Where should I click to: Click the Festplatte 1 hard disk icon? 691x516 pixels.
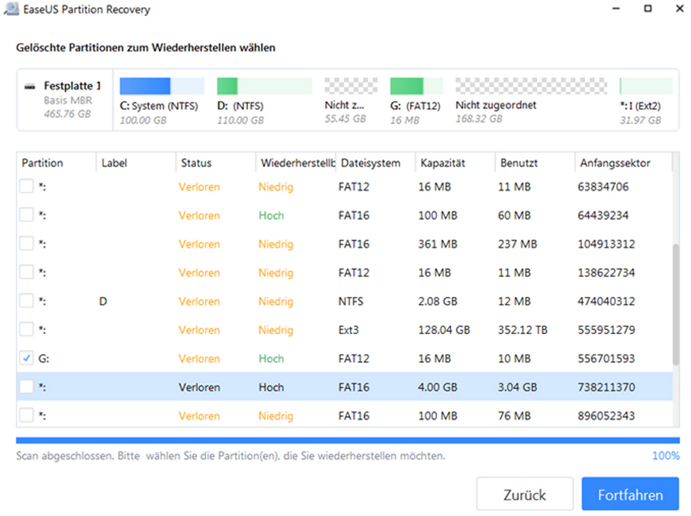pos(30,86)
